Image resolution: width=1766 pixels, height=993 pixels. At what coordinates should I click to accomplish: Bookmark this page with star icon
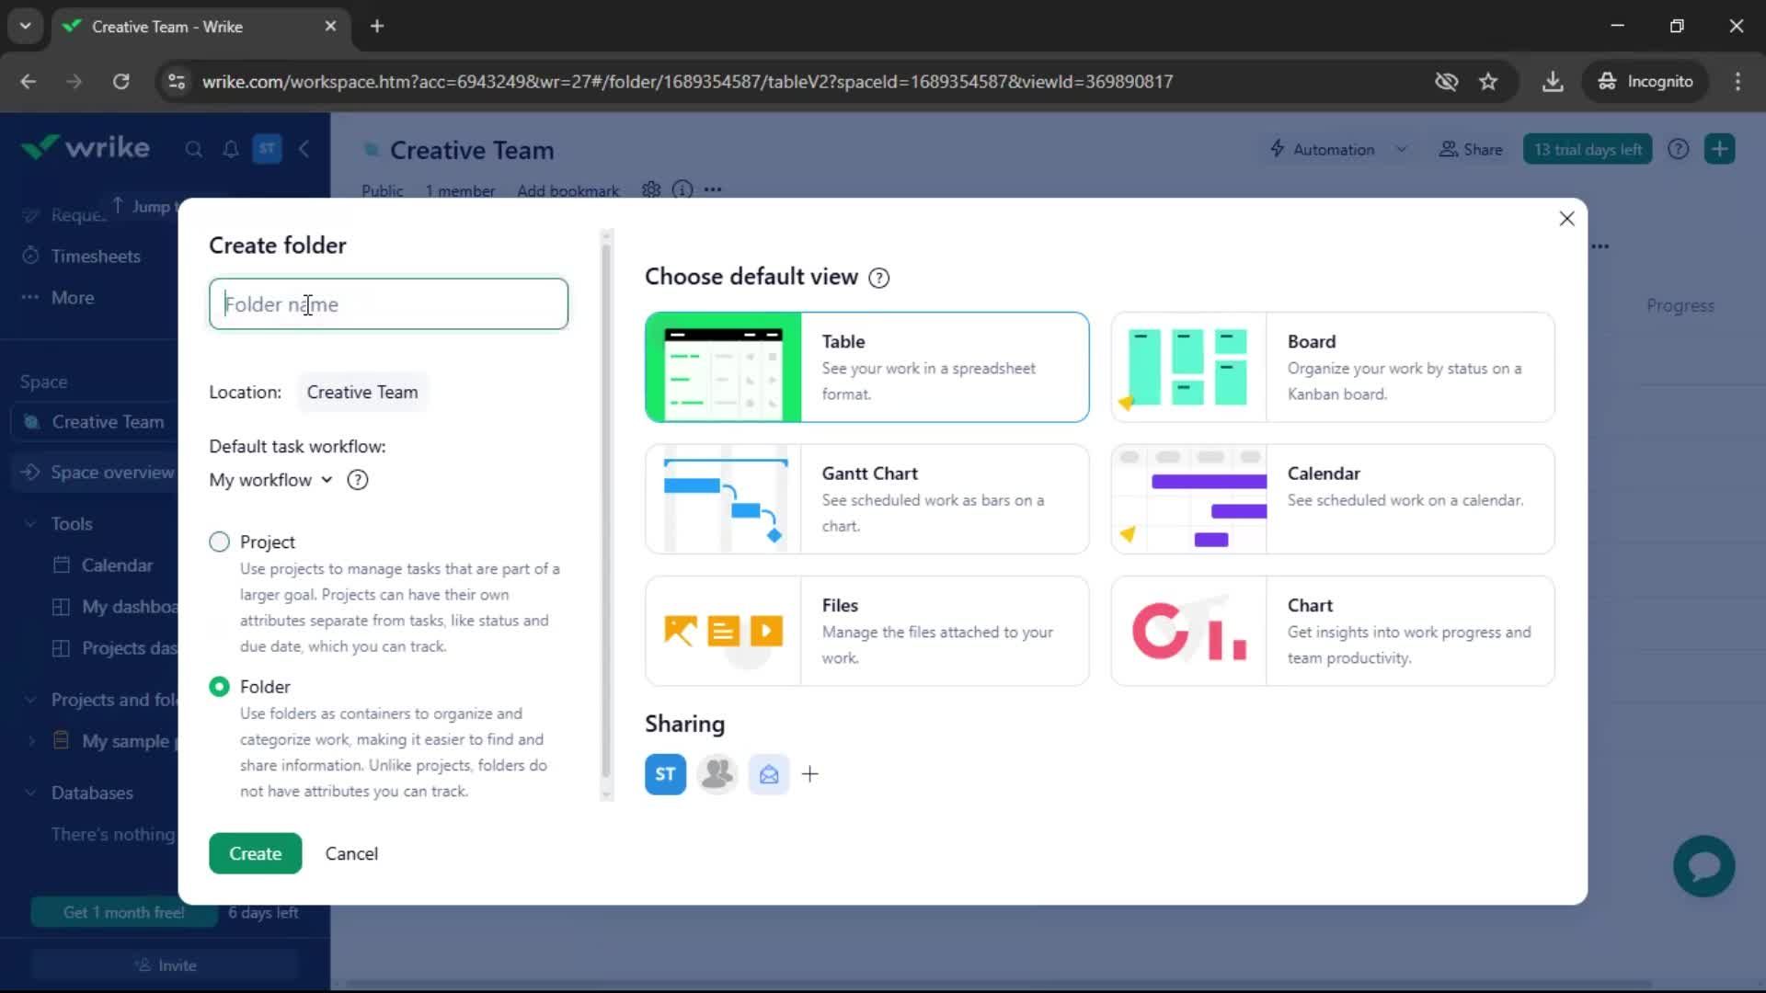click(1488, 82)
